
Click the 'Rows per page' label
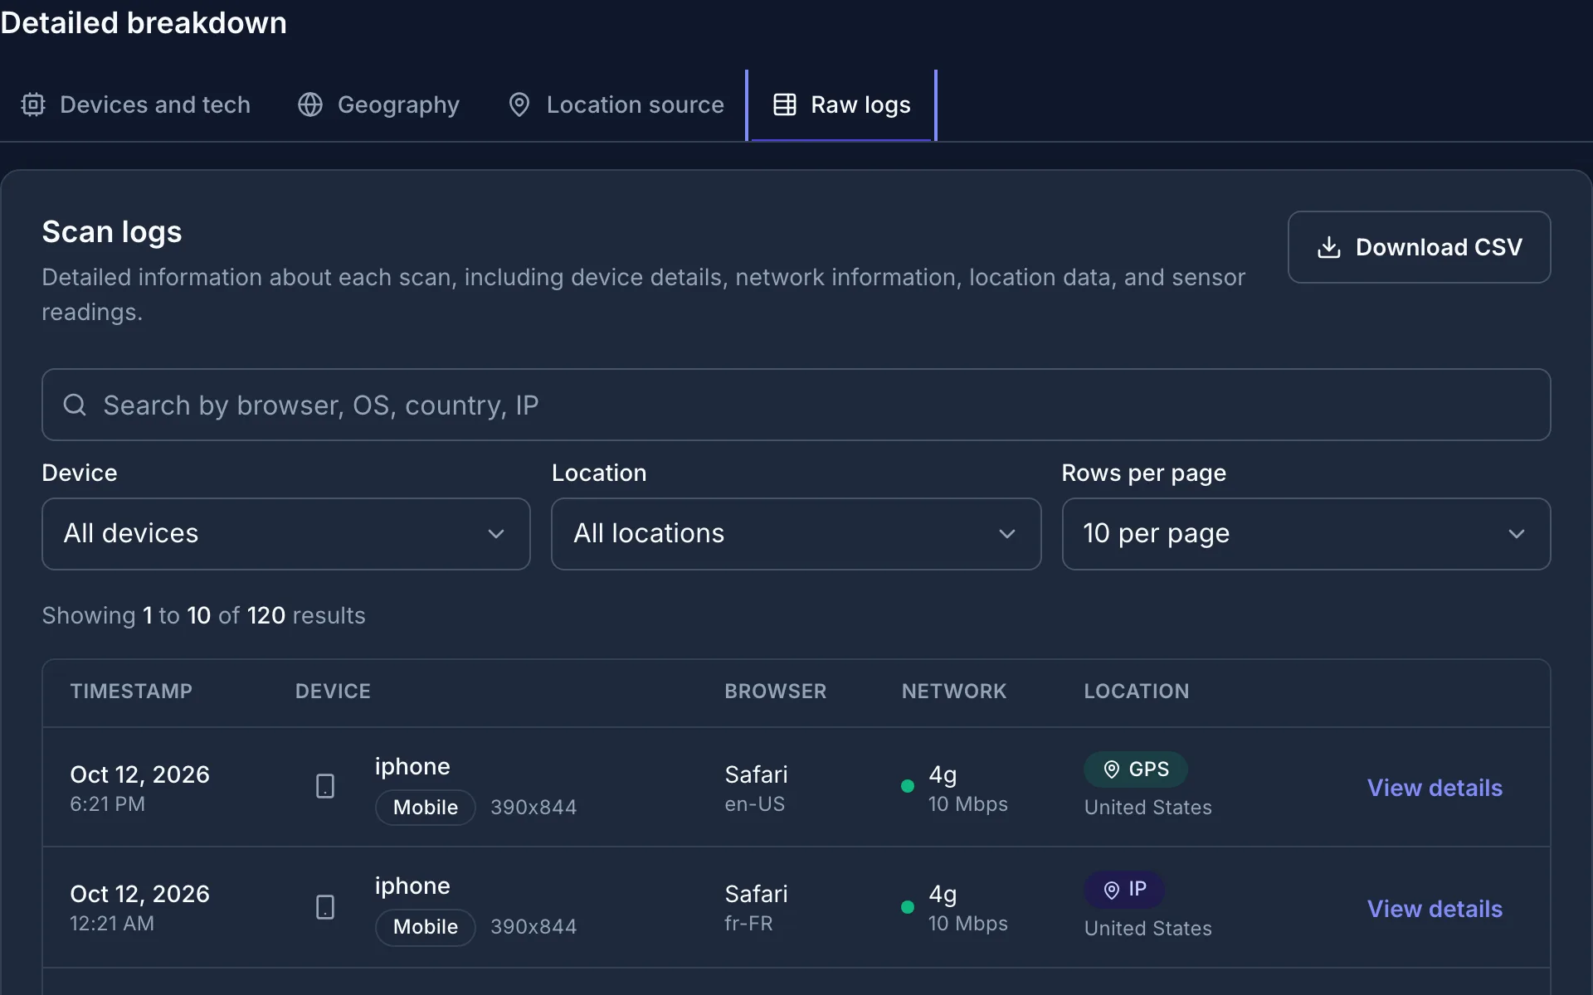[1144, 473]
